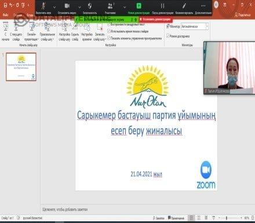Open Participants panel in Zoom toolbar
This screenshot has height=223, width=255.
(110, 8)
